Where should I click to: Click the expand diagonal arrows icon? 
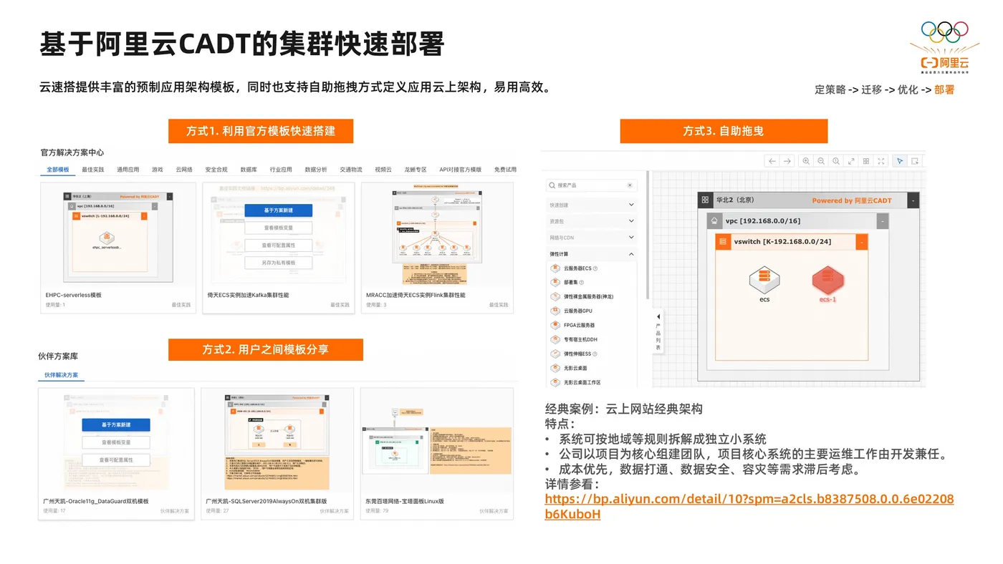[x=851, y=161]
